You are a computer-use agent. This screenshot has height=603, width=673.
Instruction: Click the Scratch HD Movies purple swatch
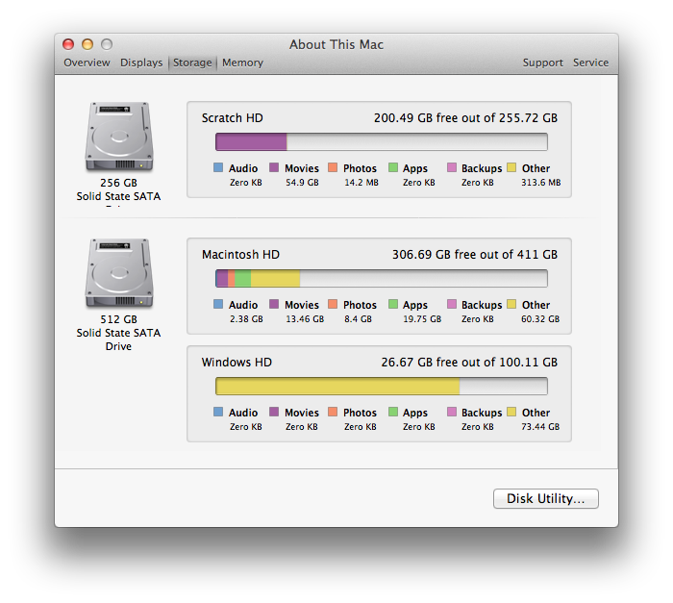point(274,167)
